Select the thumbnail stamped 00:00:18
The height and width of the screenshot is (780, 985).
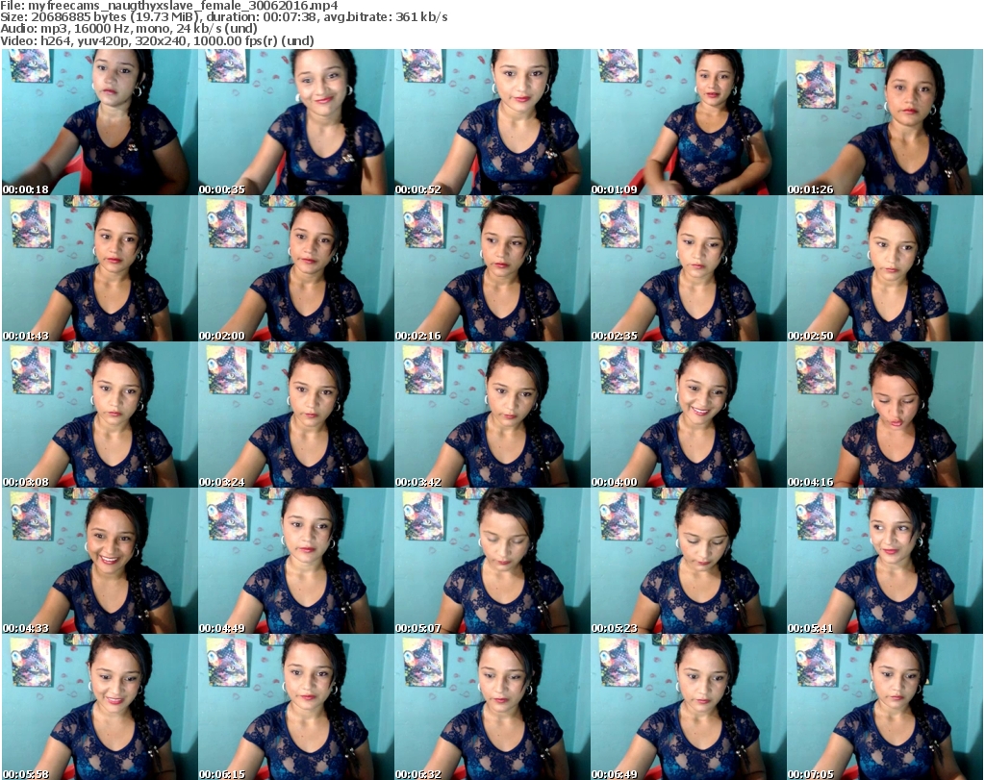[99, 122]
